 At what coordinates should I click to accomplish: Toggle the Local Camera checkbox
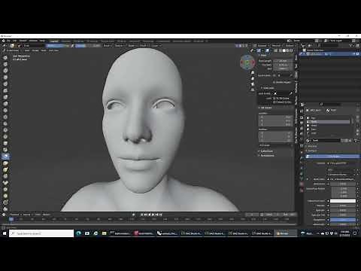point(275,75)
